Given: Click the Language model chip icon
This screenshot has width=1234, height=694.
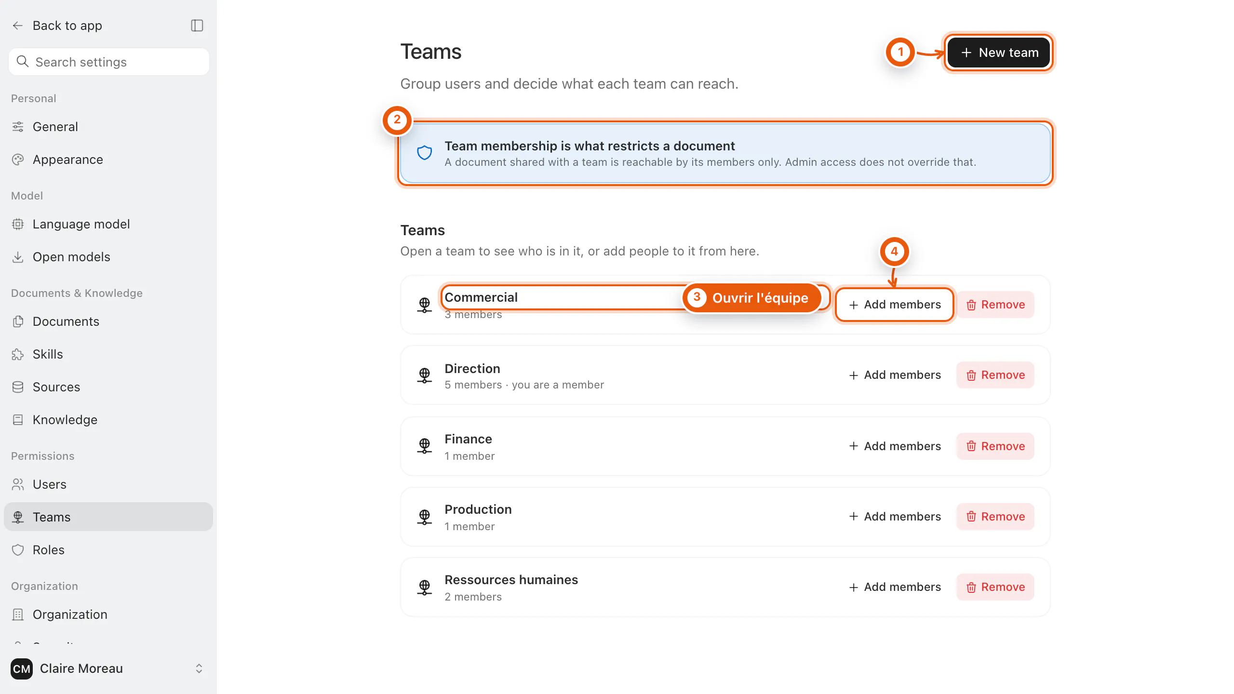Looking at the screenshot, I should (18, 224).
